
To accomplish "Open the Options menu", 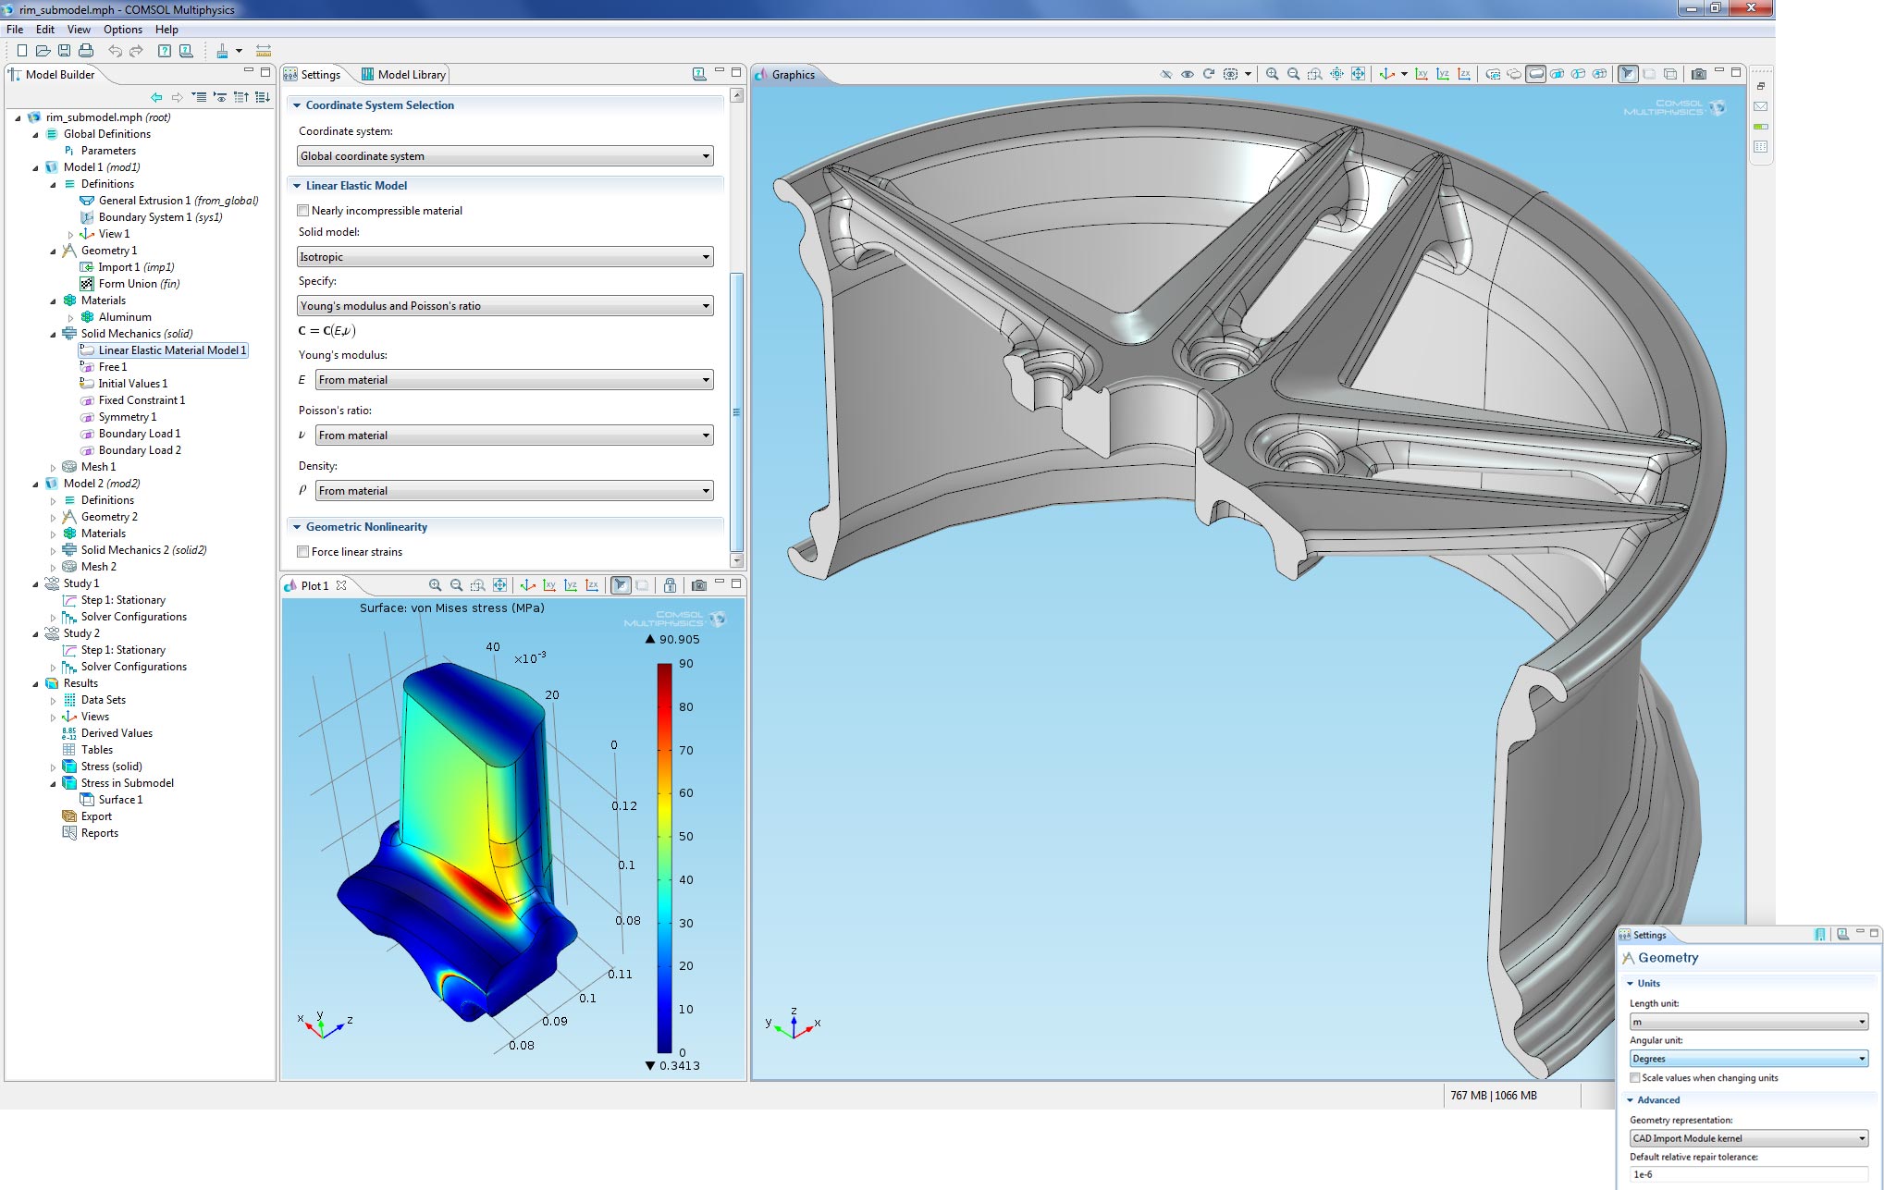I will [x=122, y=30].
